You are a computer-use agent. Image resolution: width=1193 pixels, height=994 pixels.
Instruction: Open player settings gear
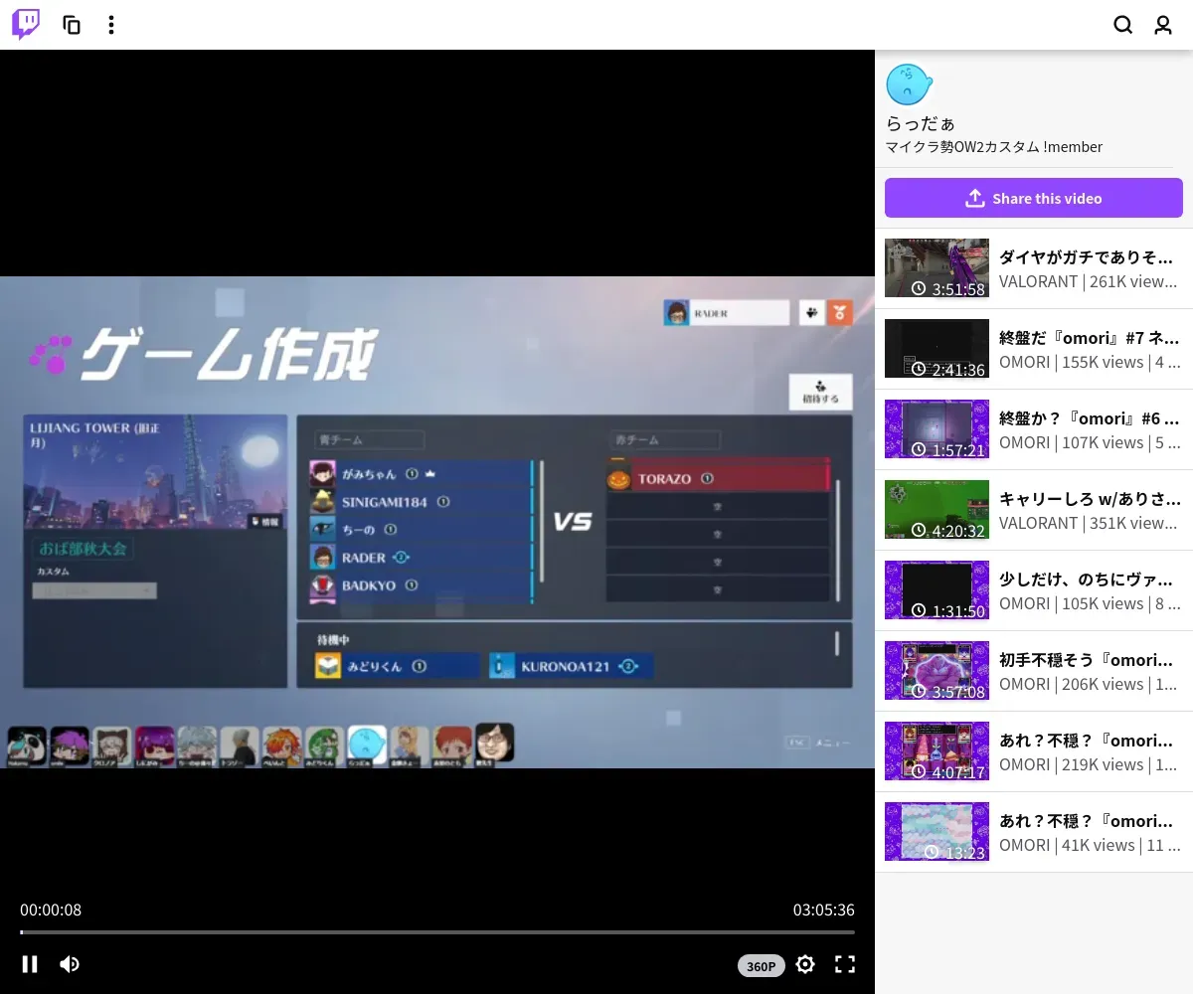click(x=805, y=964)
